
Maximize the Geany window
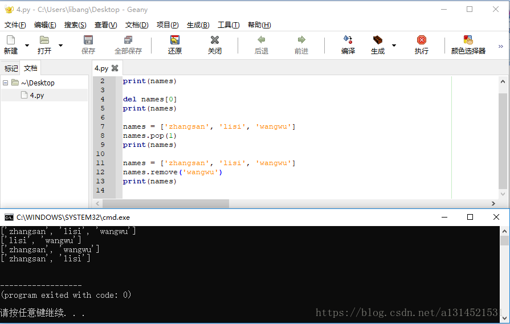click(x=470, y=10)
